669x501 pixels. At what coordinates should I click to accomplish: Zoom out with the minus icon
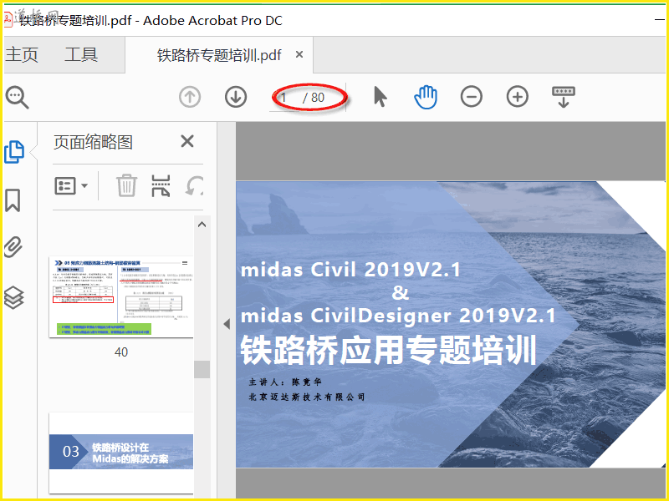[x=472, y=97]
